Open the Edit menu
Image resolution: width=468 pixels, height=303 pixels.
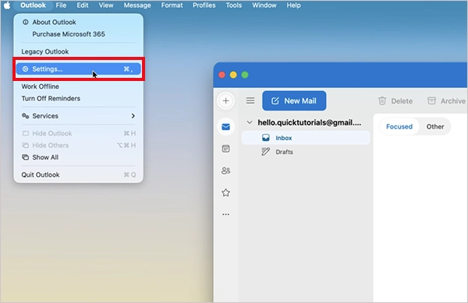(x=83, y=5)
